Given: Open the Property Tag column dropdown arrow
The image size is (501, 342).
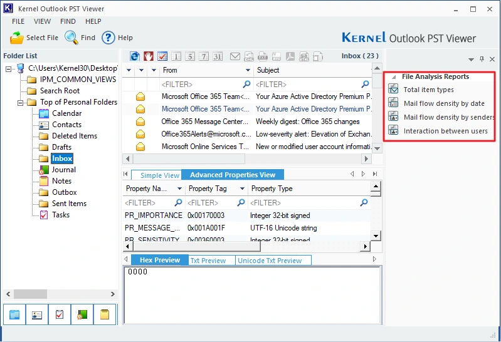Looking at the screenshot, I should (242, 189).
